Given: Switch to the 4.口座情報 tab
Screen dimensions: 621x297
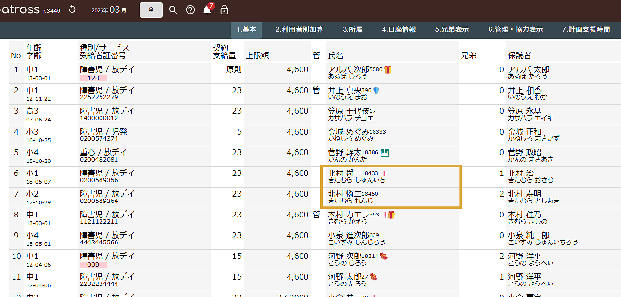Looking at the screenshot, I should click(x=399, y=29).
